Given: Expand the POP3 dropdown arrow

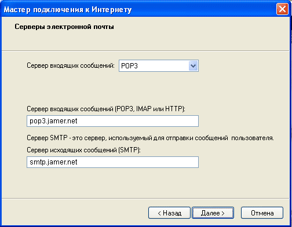Looking at the screenshot, I should (193, 66).
